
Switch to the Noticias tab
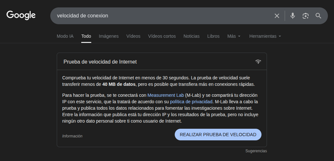(192, 36)
